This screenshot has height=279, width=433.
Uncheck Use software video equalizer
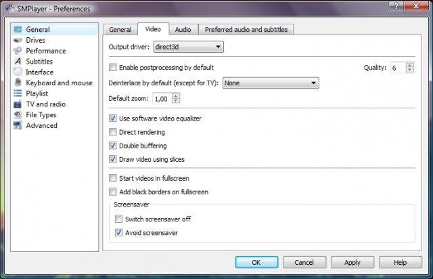tap(113, 119)
